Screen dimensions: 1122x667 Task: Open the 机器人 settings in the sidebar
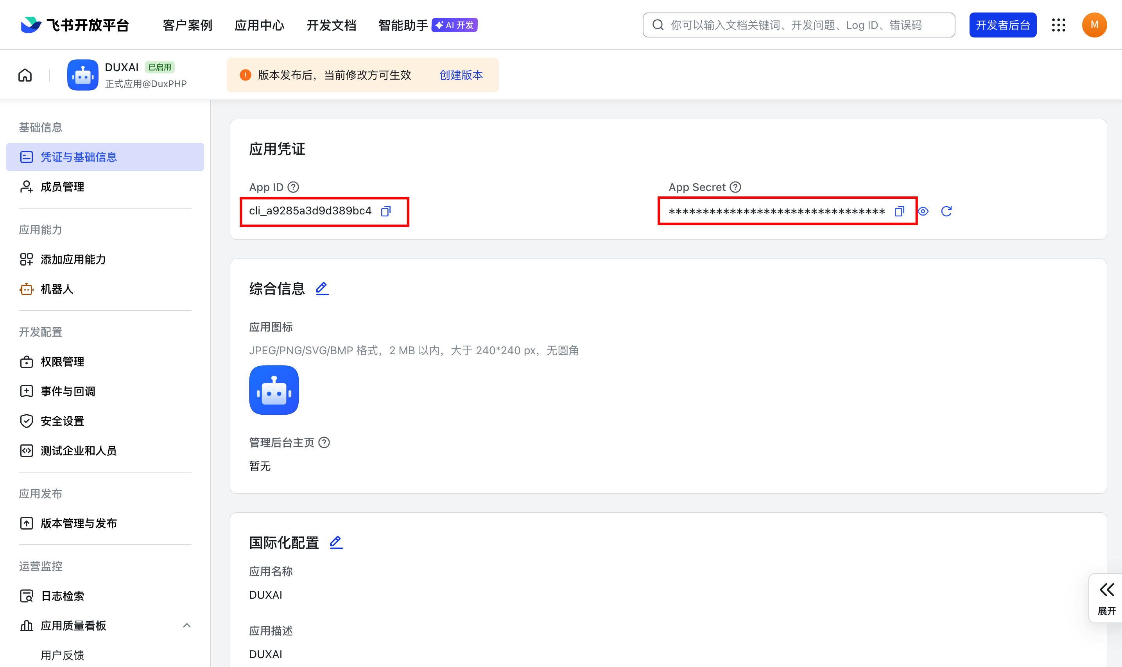tap(57, 289)
